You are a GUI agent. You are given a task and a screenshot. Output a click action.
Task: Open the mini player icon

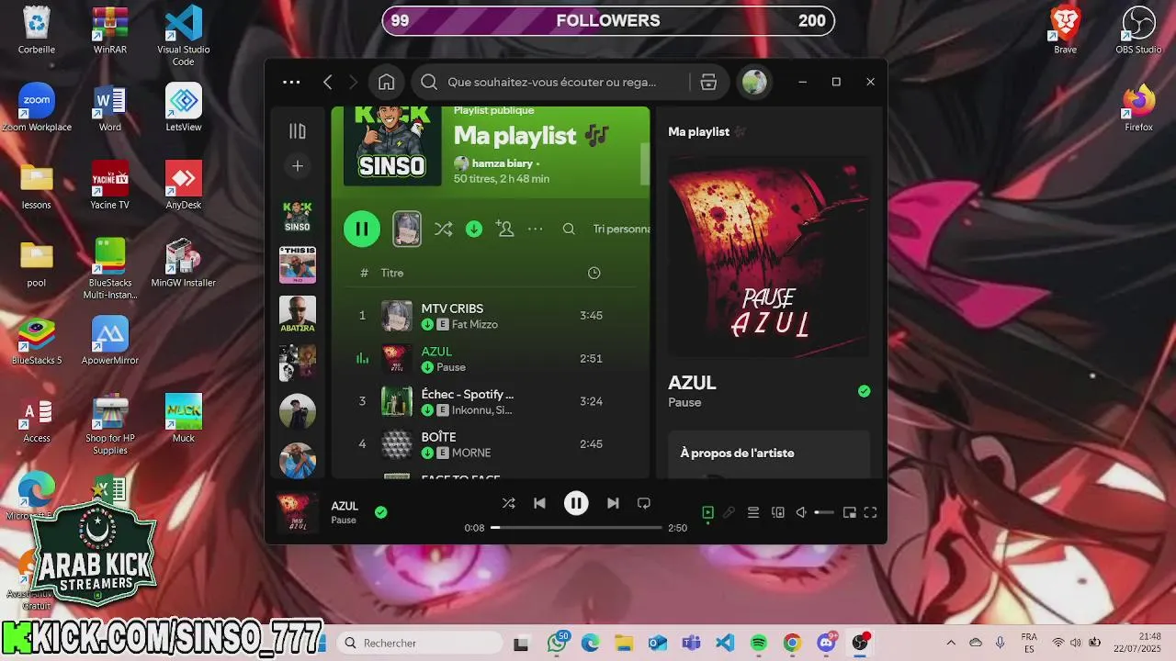(849, 512)
